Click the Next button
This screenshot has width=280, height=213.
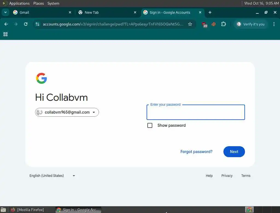click(234, 152)
